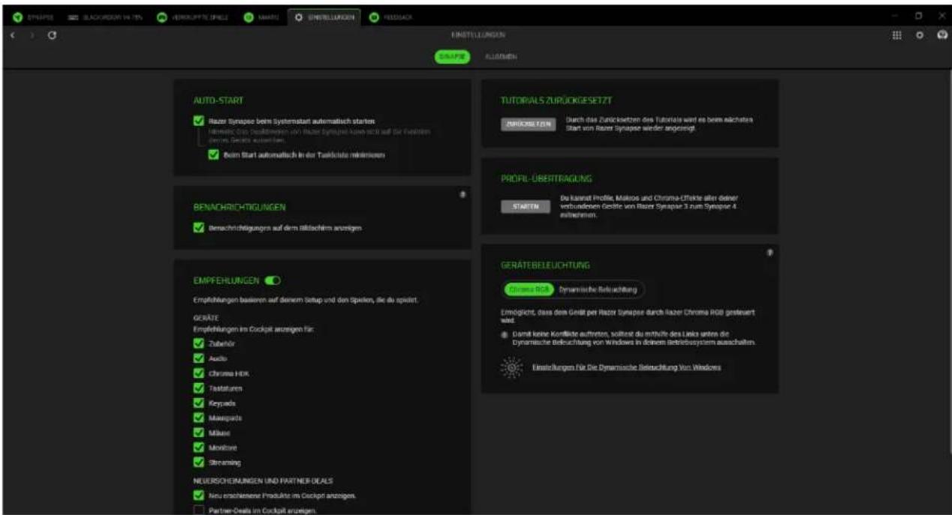Click the info icon beside conflict warning
This screenshot has width=952, height=515.
(x=505, y=334)
